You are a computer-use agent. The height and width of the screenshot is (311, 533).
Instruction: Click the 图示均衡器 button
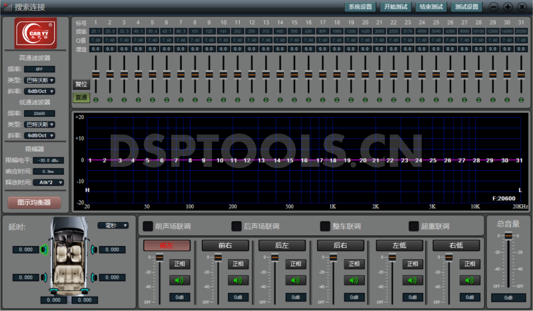(34, 202)
